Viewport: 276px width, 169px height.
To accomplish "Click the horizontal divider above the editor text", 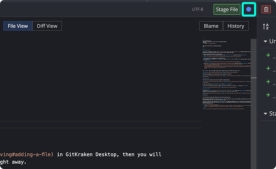I will pyautogui.click(x=99, y=122).
